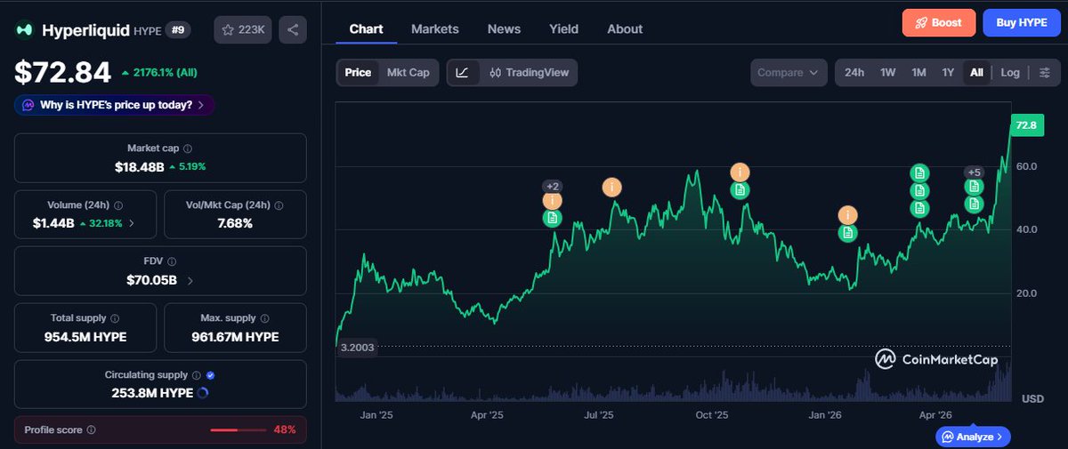
Task: Click the circular circulating supply progress ring
Action: pos(202,392)
